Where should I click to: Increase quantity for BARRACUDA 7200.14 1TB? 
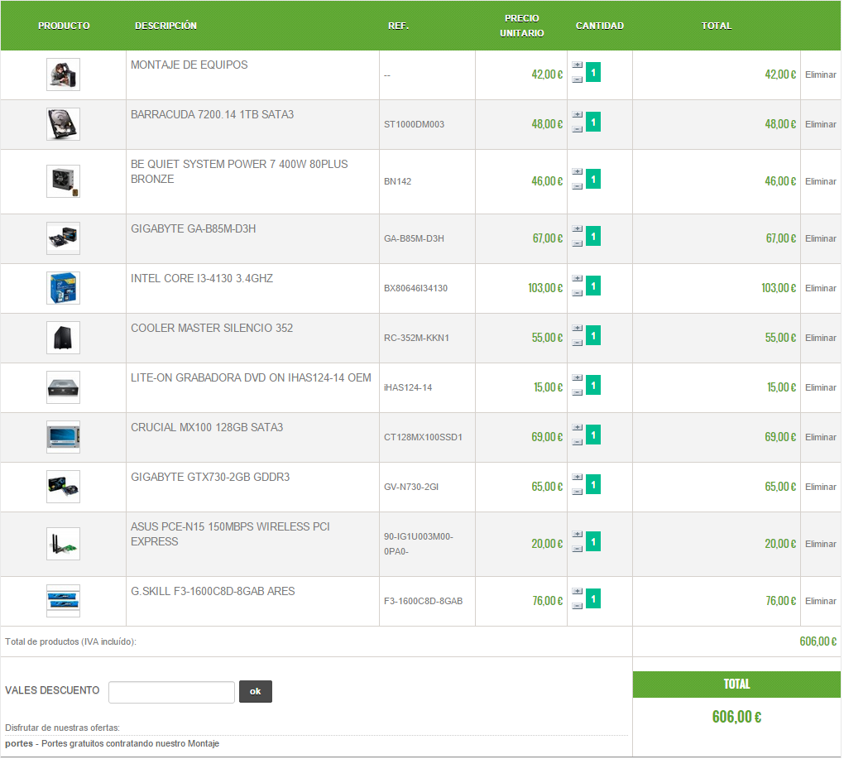click(x=577, y=114)
